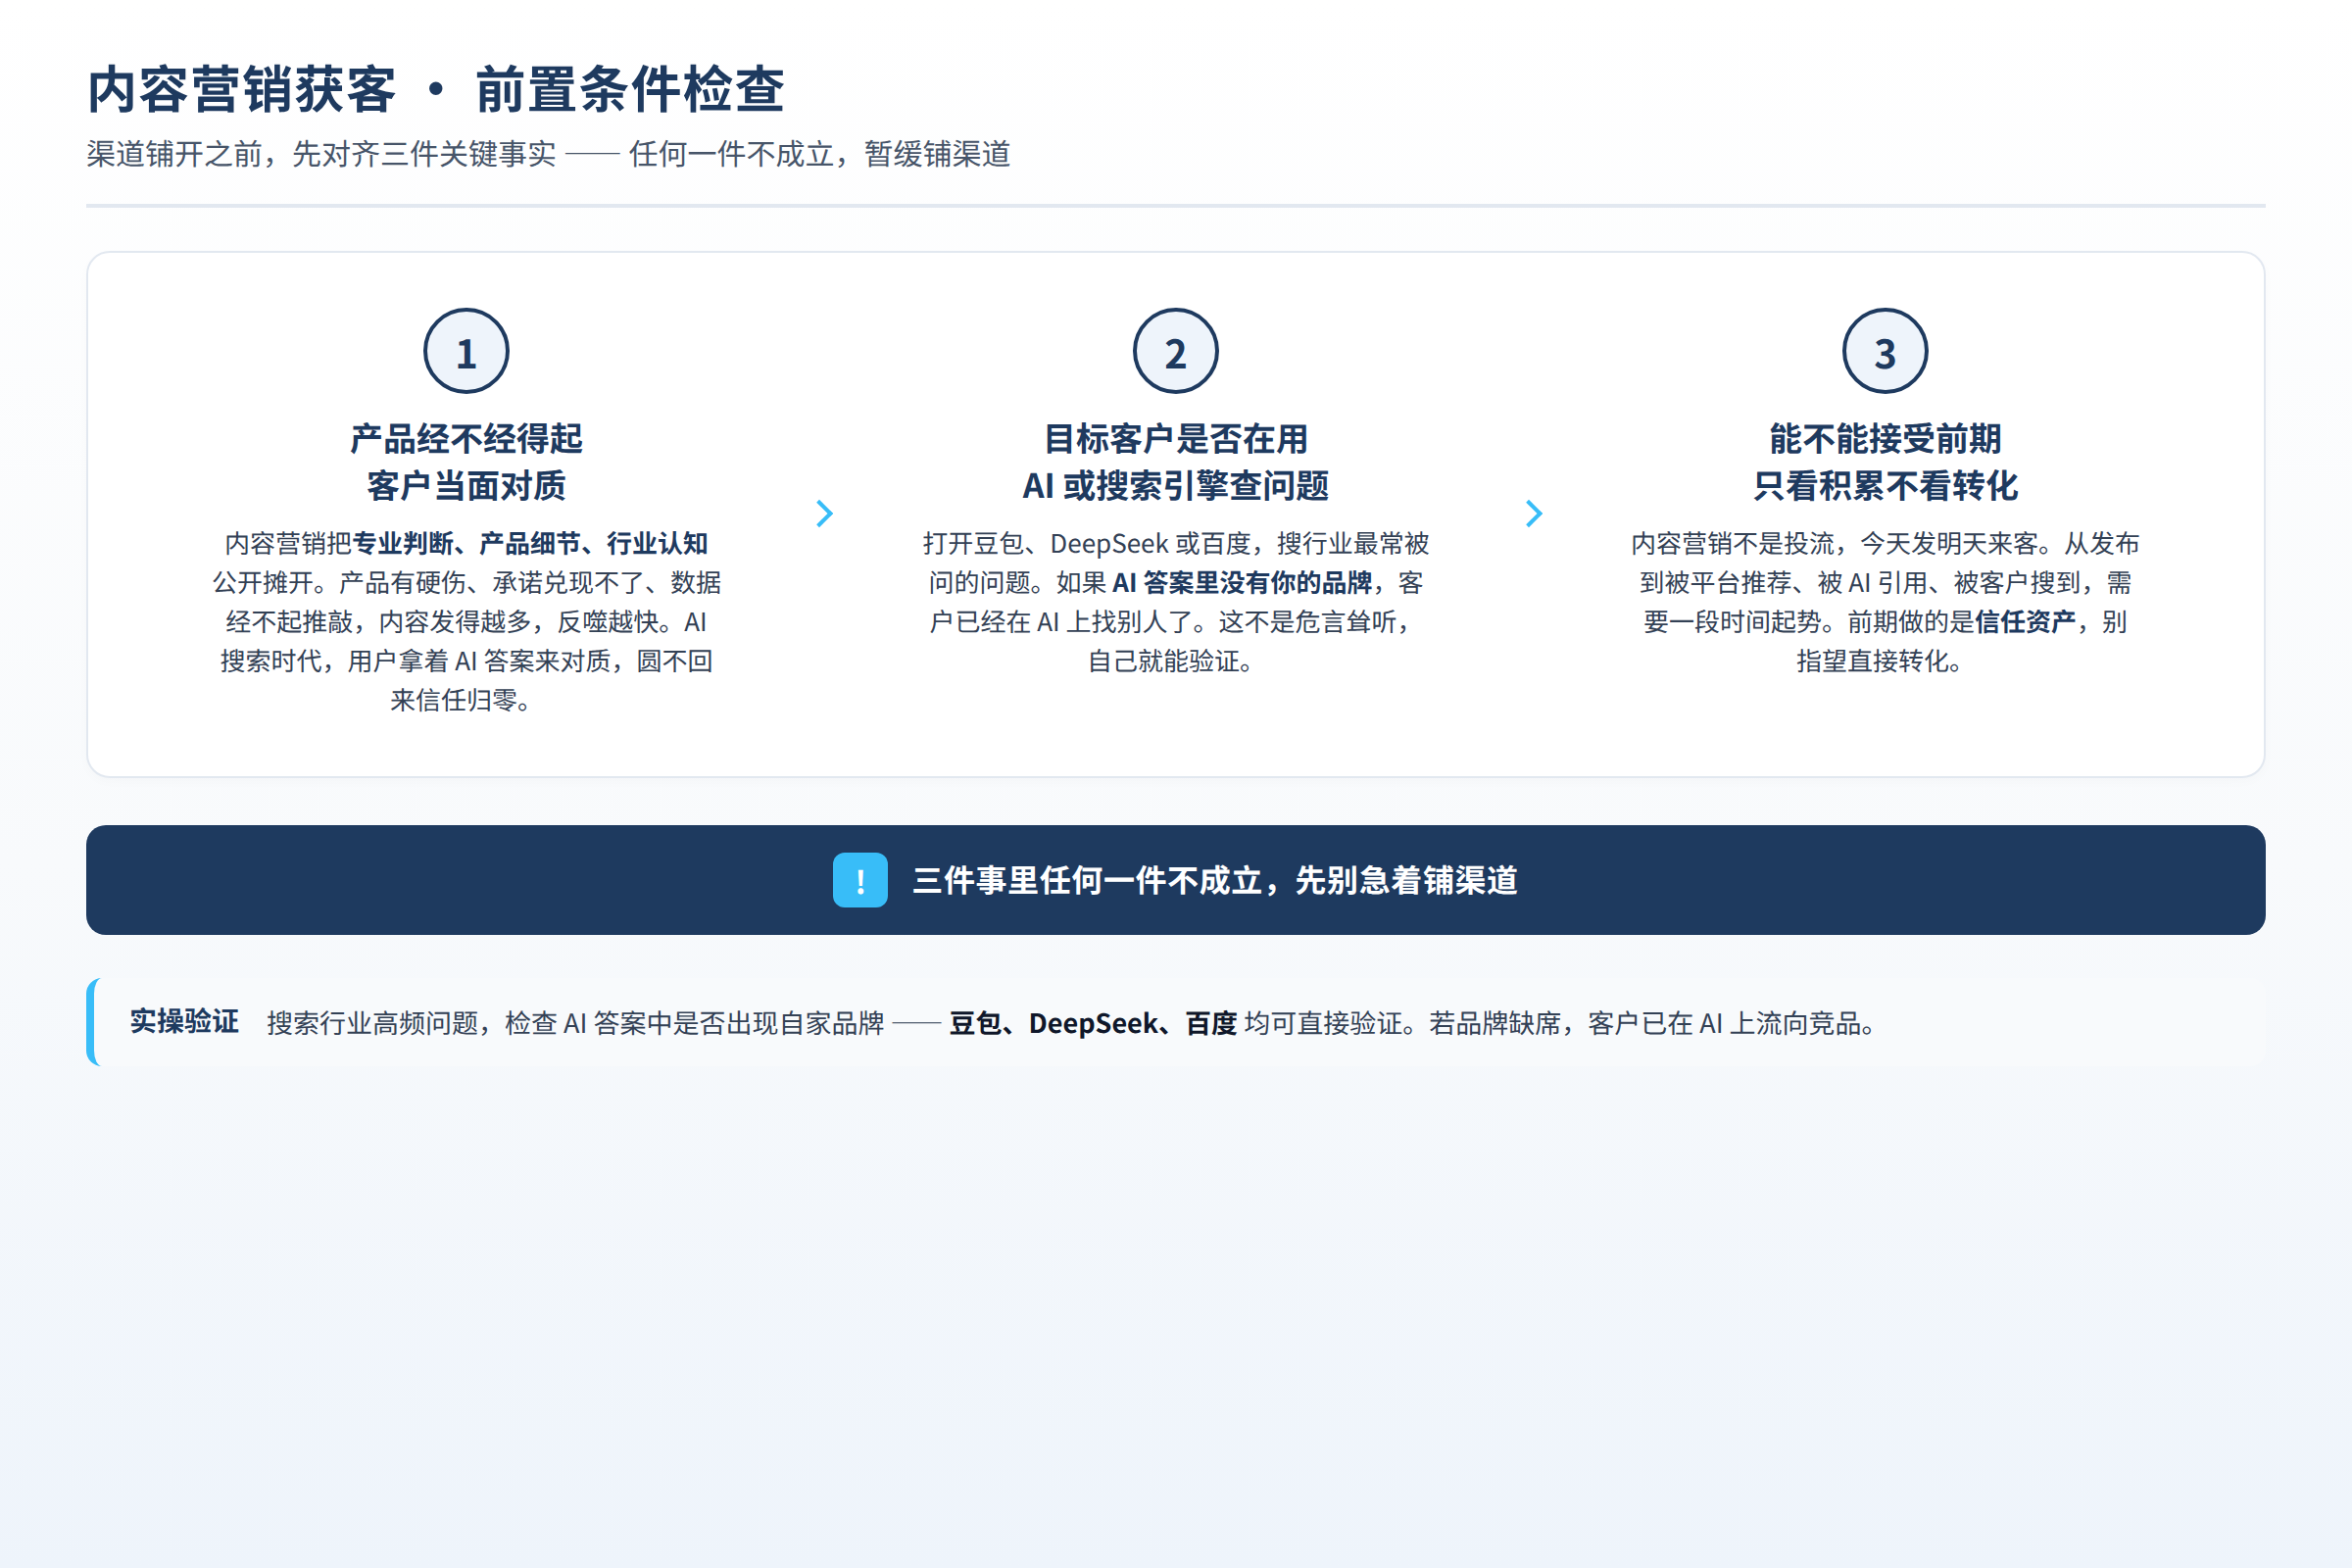Click the numbered circle 3 badge

point(1885,351)
